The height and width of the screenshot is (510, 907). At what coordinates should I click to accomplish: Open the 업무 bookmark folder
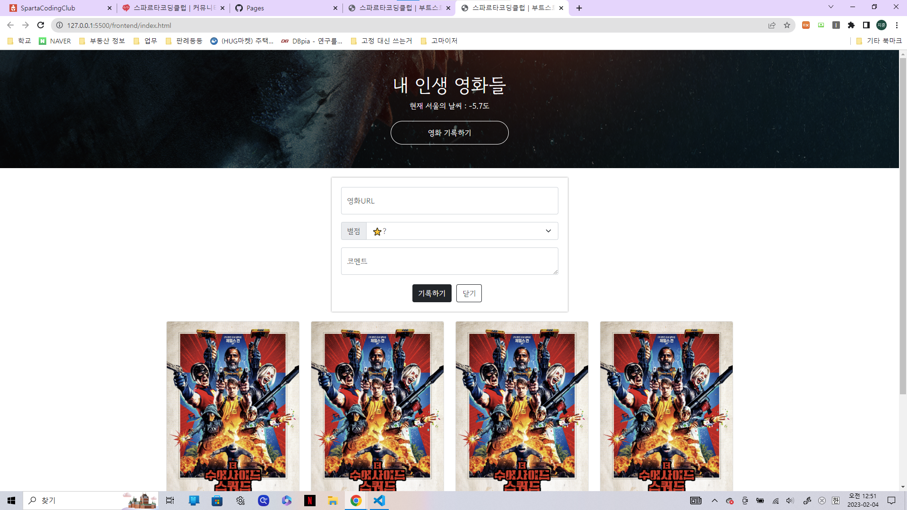click(145, 41)
